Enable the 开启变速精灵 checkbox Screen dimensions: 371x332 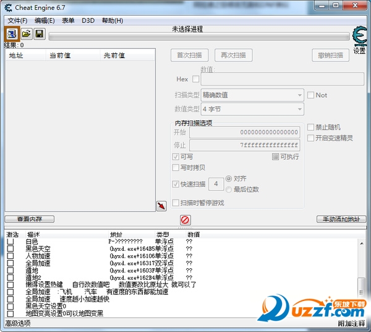310,138
